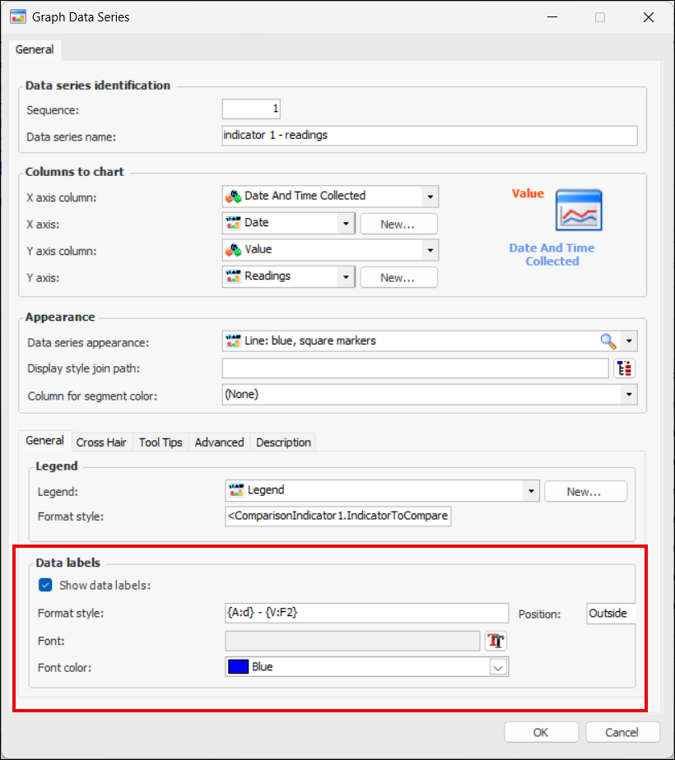Expand the Y axis Readings dropdown
675x760 pixels.
[346, 277]
